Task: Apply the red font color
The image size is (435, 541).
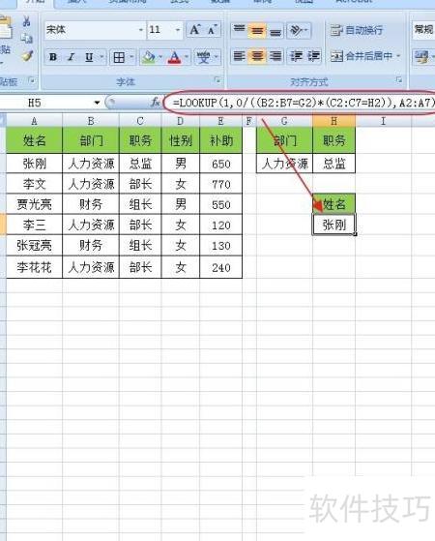Action: click(x=174, y=57)
